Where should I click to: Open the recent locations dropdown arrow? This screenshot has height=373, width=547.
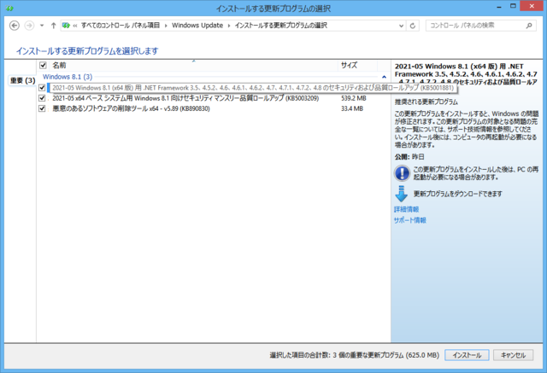[42, 26]
